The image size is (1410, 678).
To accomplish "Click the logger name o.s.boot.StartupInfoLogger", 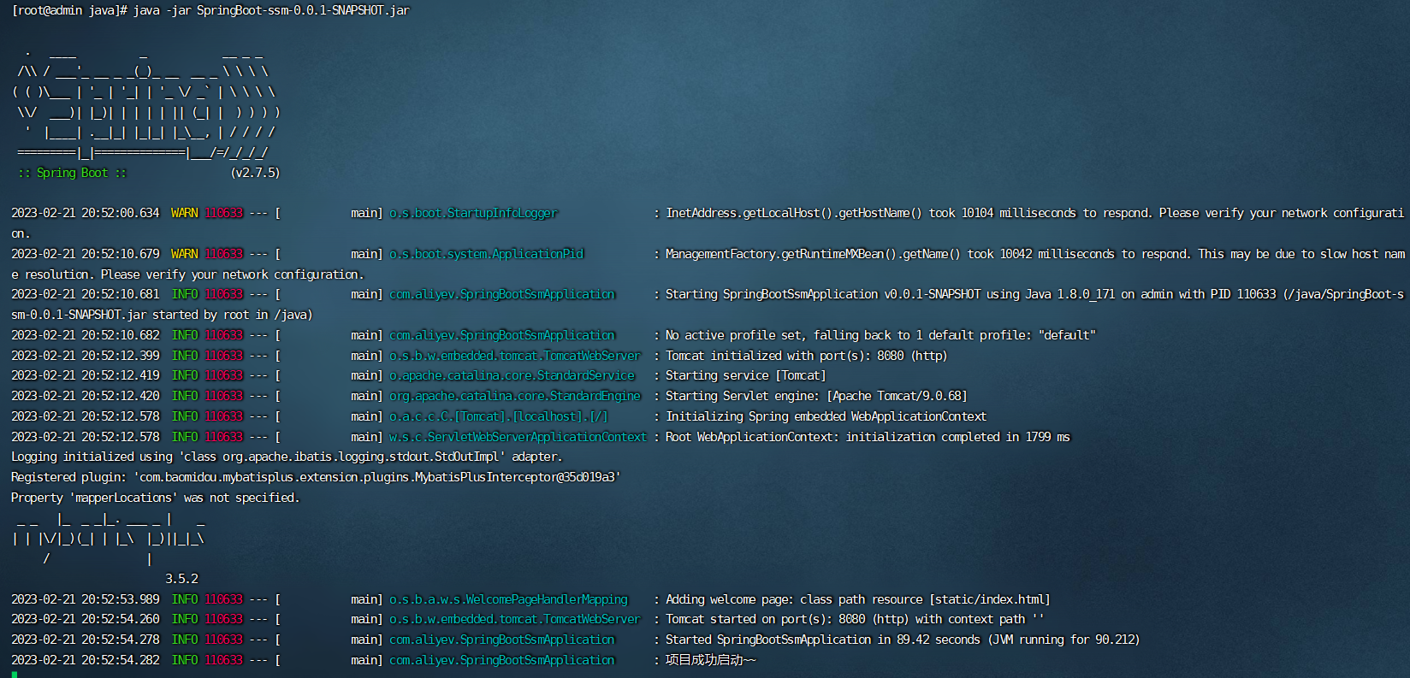I will coord(473,213).
